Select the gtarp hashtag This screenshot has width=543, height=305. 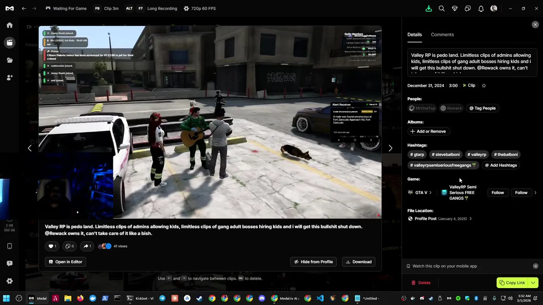417,155
